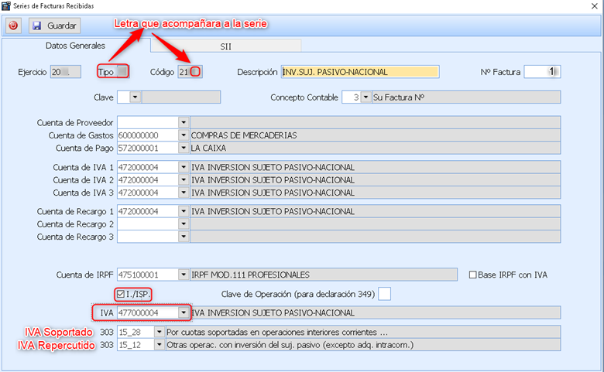
Task: Toggle the I./ISP. checkbox
Action: 120,294
